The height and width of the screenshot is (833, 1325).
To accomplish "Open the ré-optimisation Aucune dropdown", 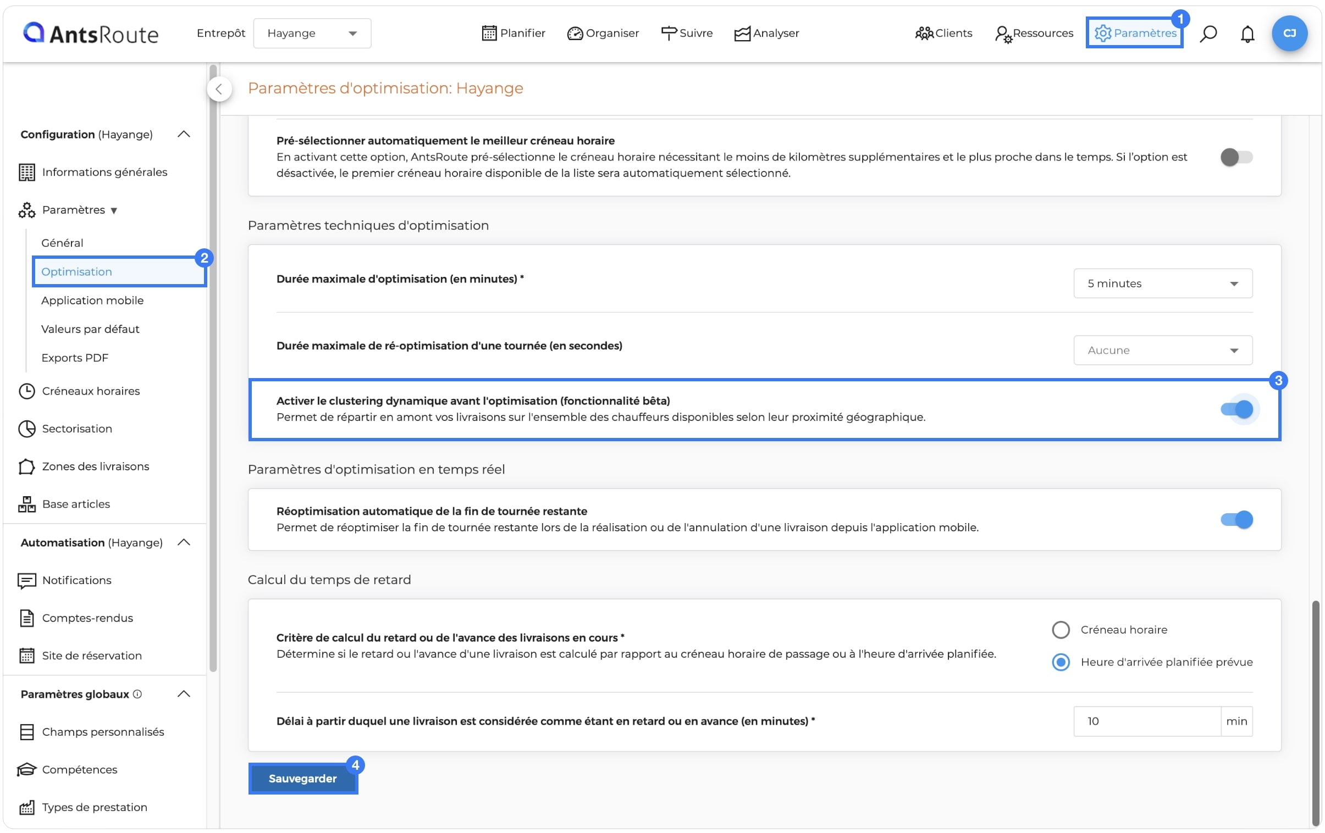I will point(1163,350).
